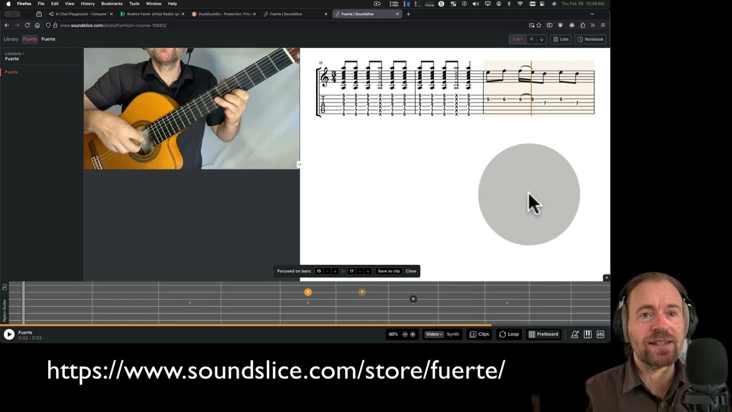Click the red Fuerte course breadcrumb

tap(30, 39)
